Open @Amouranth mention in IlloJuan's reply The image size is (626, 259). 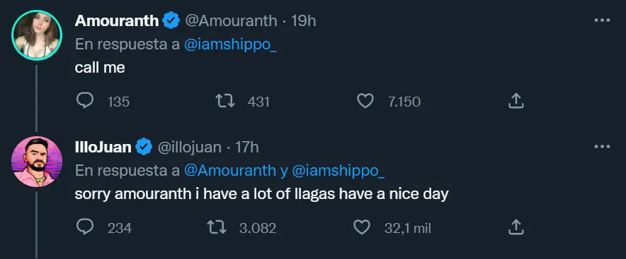pyautogui.click(x=230, y=171)
